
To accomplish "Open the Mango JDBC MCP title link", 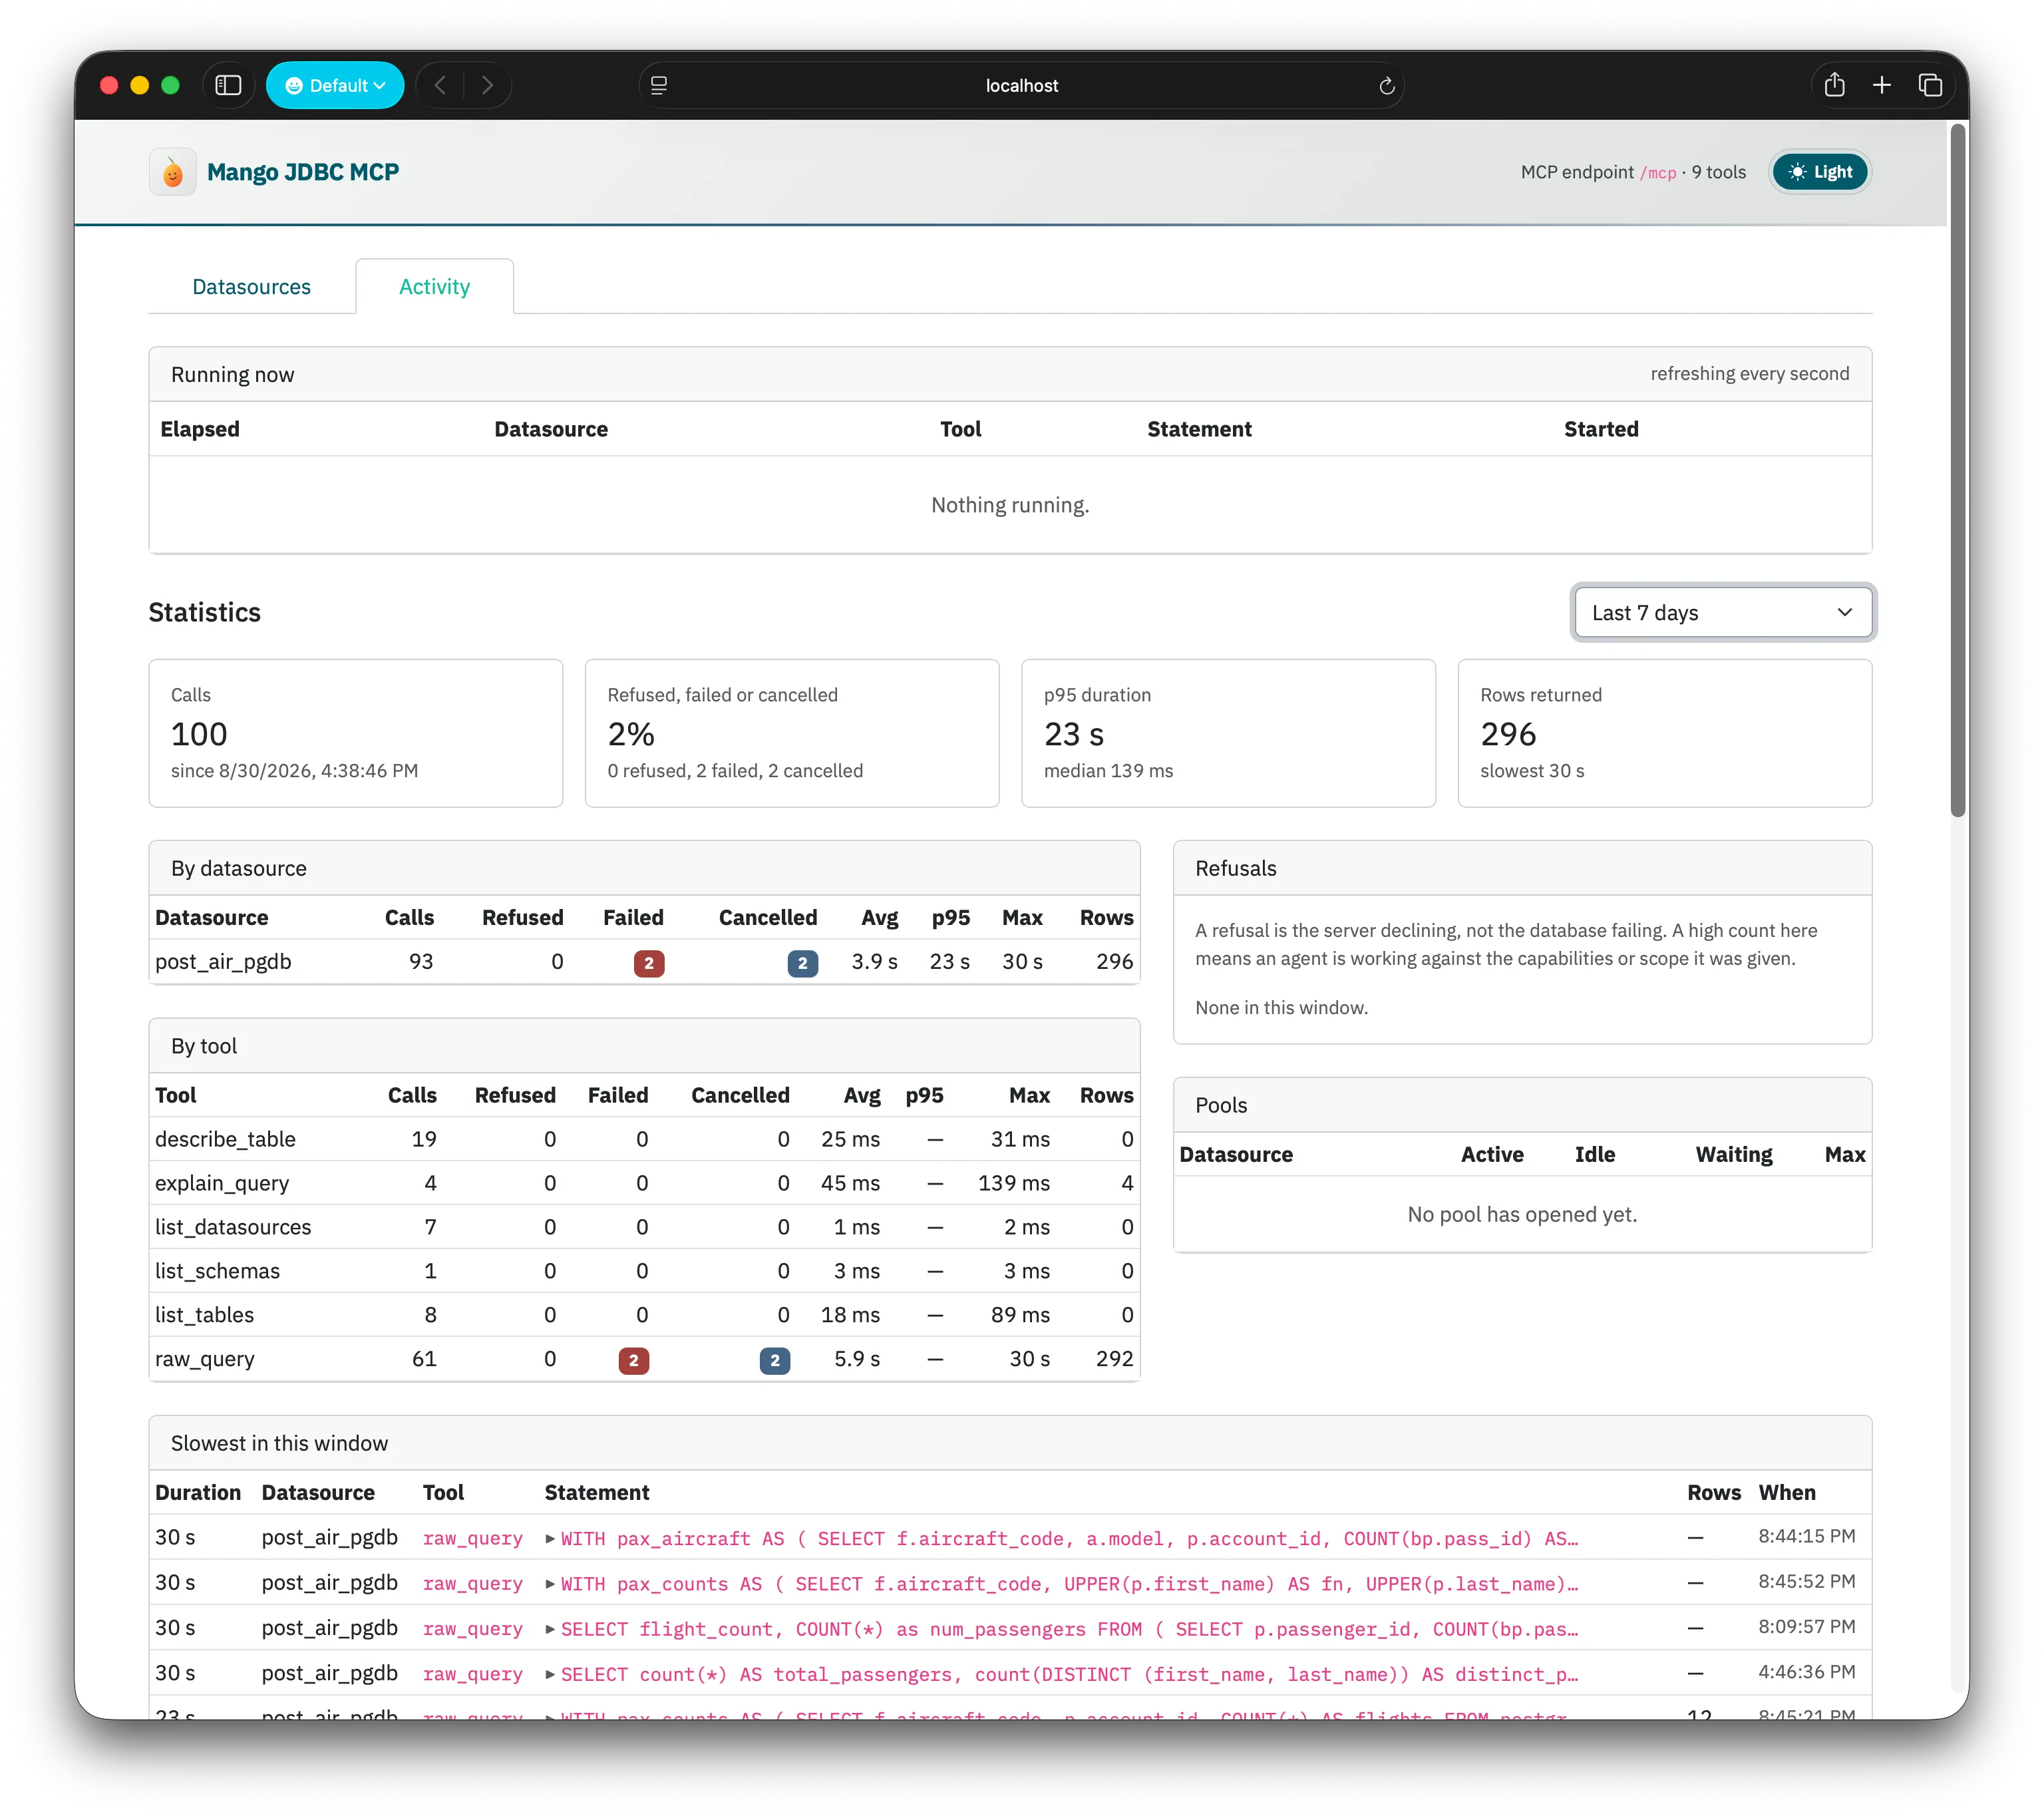I will [x=303, y=172].
